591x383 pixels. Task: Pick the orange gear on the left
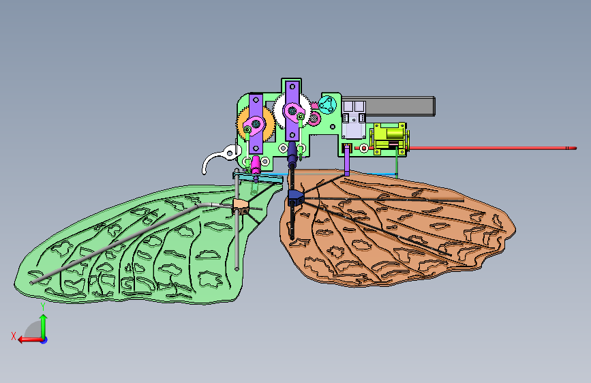coord(269,125)
